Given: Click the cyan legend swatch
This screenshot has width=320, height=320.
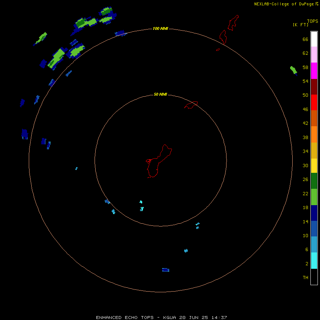Looking at the screenshot, I should 314,261.
